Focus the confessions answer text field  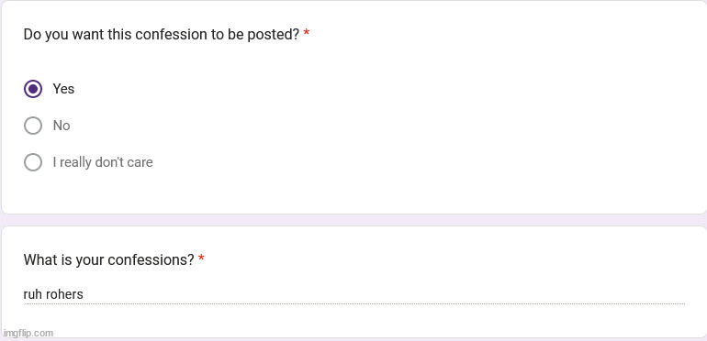(354, 294)
